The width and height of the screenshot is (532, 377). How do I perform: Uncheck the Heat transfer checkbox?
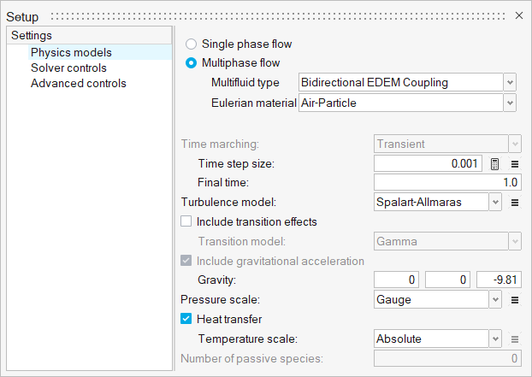pos(186,320)
